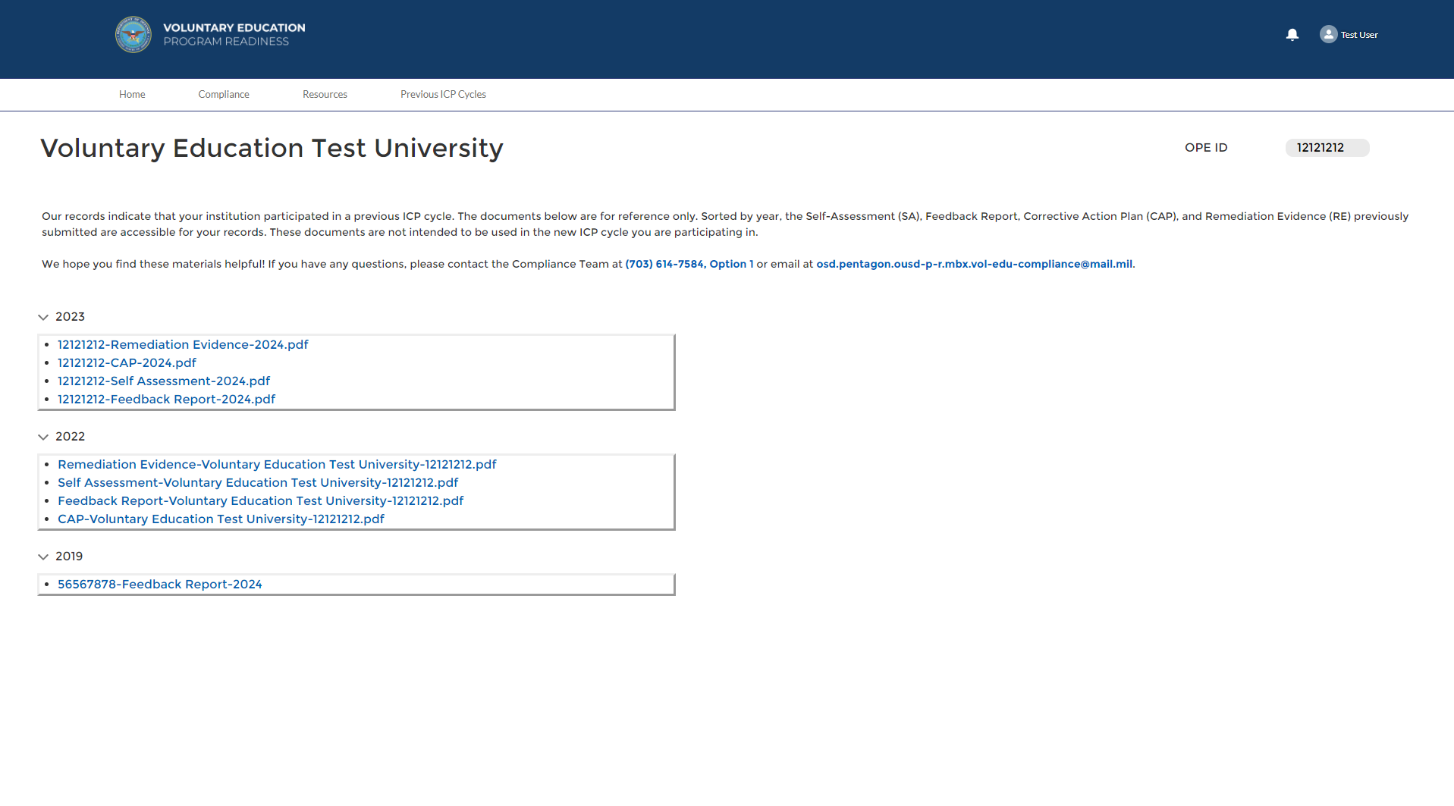Click the OPE ID value field
The height and width of the screenshot is (806, 1454).
coord(1327,148)
